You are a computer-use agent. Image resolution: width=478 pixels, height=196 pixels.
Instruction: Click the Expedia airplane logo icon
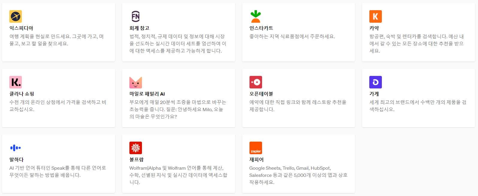[16, 16]
